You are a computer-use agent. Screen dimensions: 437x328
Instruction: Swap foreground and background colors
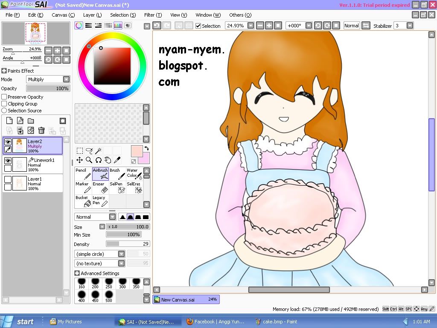pos(147,148)
